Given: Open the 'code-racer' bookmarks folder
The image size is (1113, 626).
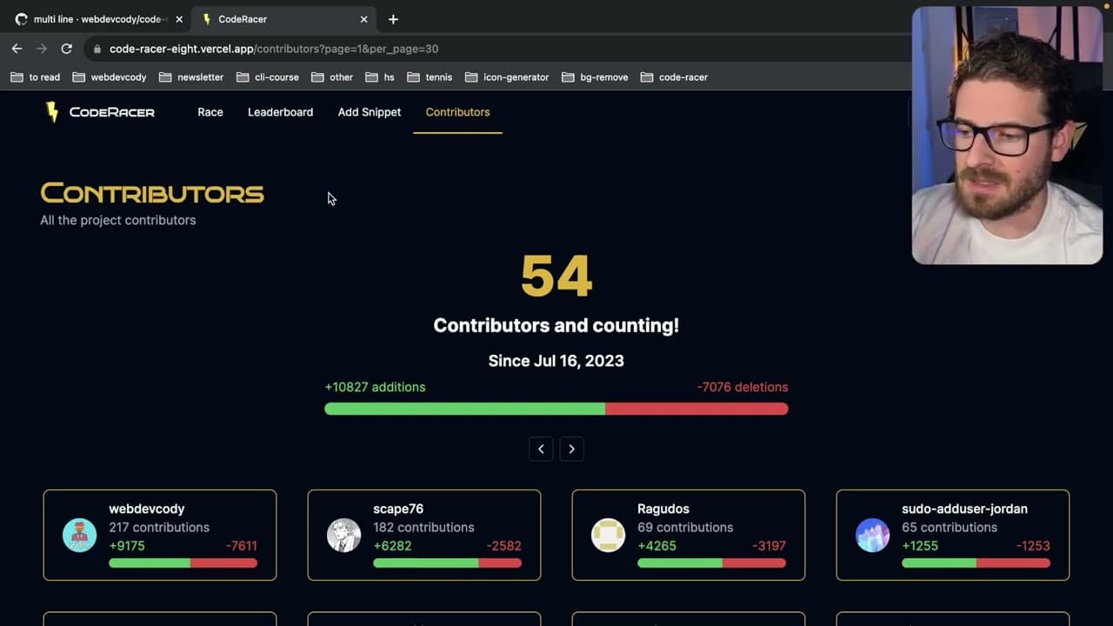Looking at the screenshot, I should pos(675,77).
